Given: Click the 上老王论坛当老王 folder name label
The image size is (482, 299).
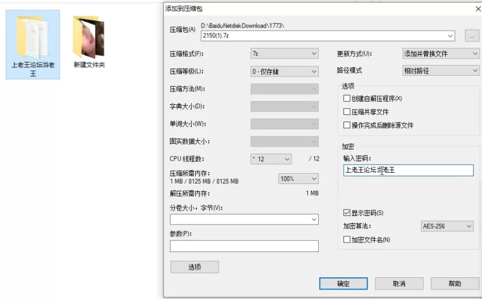Looking at the screenshot, I should pyautogui.click(x=33, y=69).
